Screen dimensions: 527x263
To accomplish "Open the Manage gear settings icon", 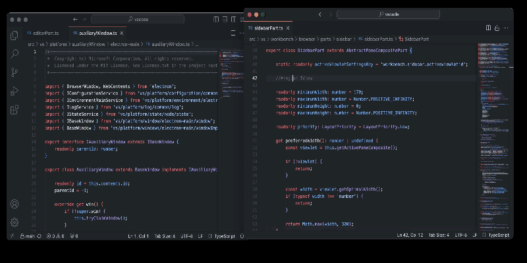I will [x=14, y=222].
